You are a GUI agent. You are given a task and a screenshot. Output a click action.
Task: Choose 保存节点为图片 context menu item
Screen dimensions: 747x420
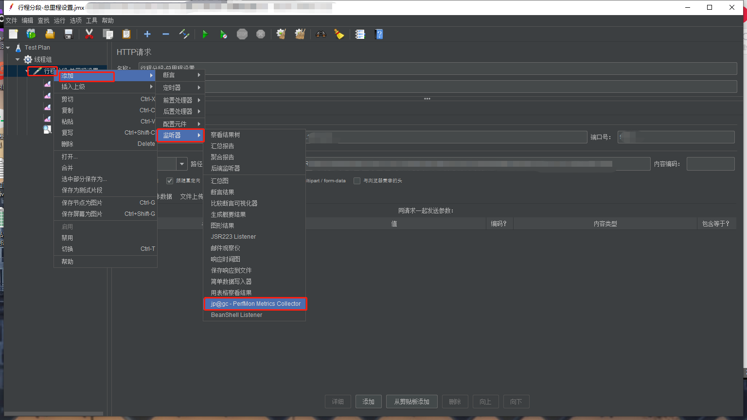(106, 203)
